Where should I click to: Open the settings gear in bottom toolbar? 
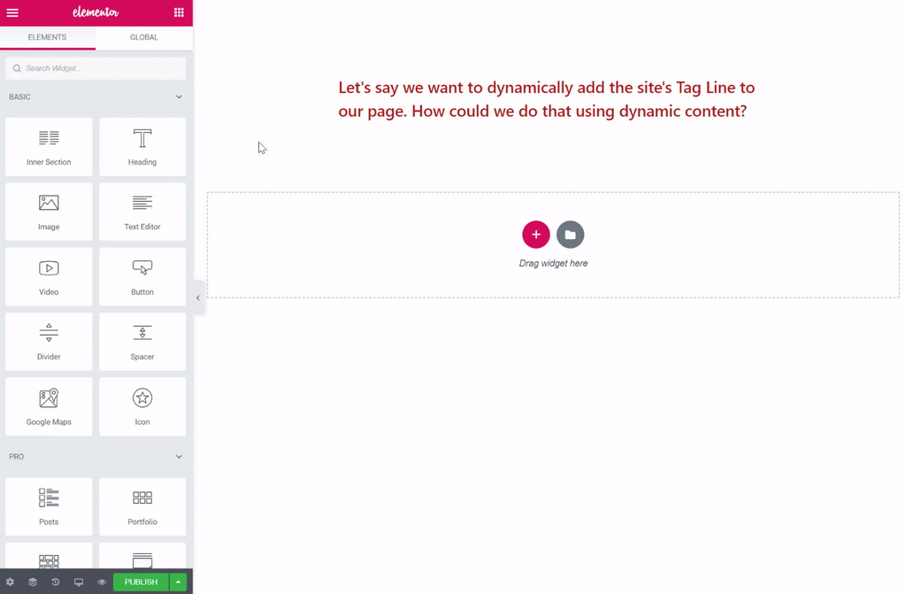point(11,582)
